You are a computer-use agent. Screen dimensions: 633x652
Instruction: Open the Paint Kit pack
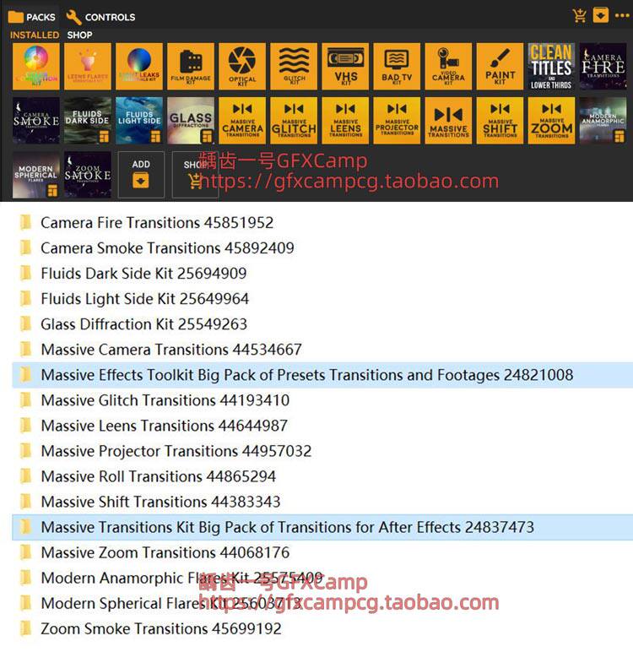500,66
